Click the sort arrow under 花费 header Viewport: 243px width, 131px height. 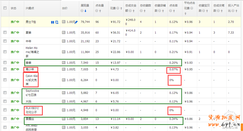pos(121,8)
